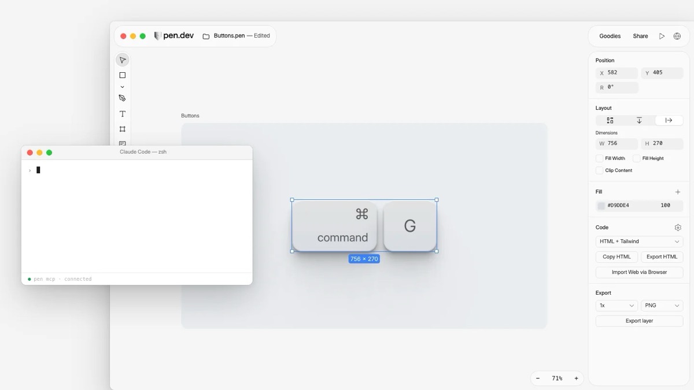Screen dimensions: 694x390
Task: Open the Goodies menu
Action: (610, 36)
